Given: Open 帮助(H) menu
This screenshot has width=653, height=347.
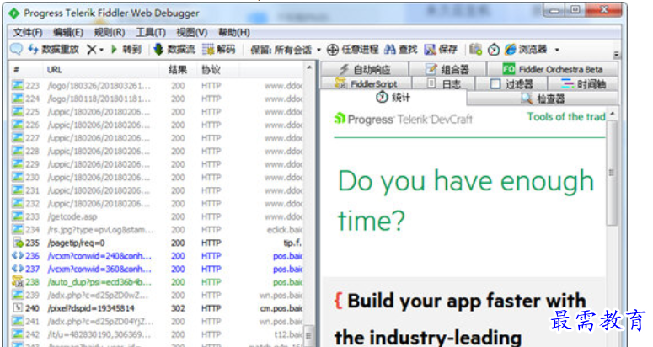Looking at the screenshot, I should click(234, 33).
